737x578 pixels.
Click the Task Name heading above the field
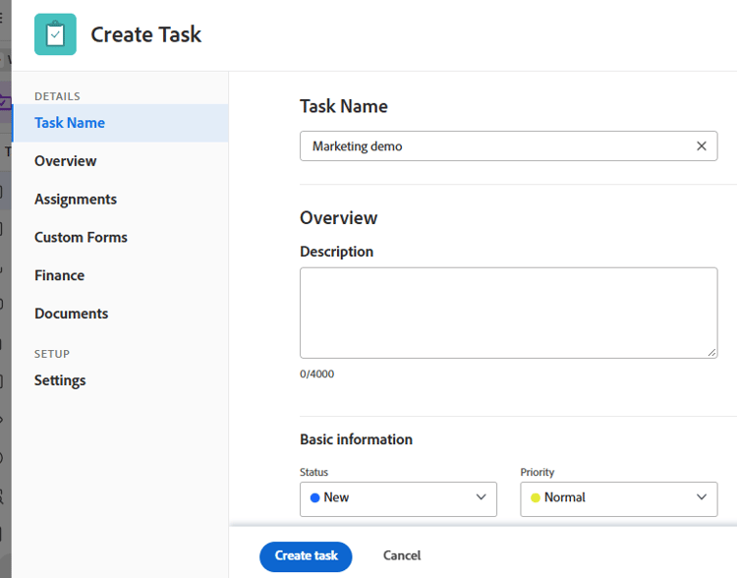344,106
